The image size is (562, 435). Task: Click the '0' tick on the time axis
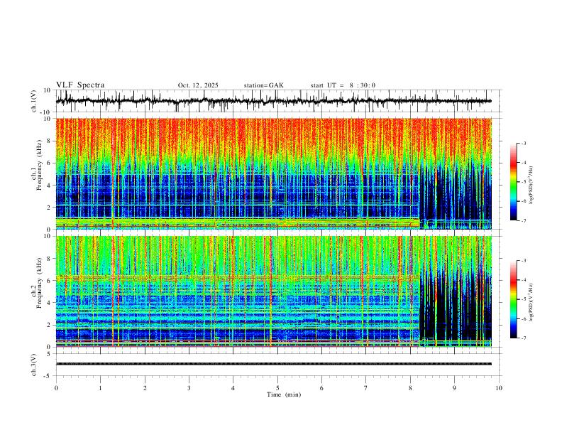click(56, 388)
